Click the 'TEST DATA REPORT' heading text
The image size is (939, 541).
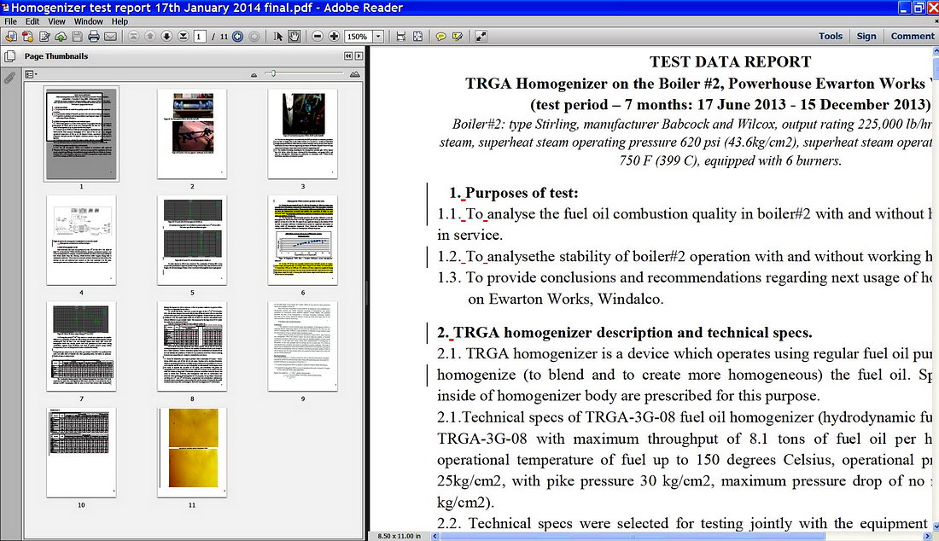[730, 61]
